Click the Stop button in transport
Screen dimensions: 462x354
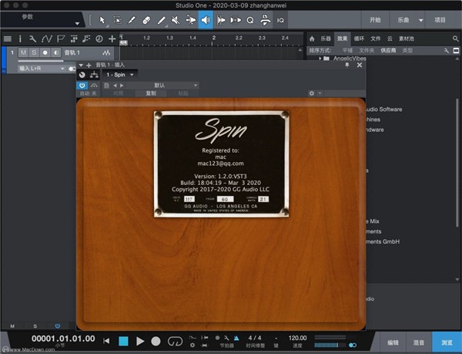tap(122, 340)
